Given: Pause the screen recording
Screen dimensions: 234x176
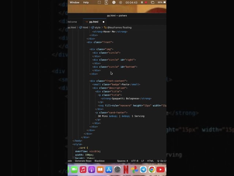Looking at the screenshot, I should coord(142,3).
